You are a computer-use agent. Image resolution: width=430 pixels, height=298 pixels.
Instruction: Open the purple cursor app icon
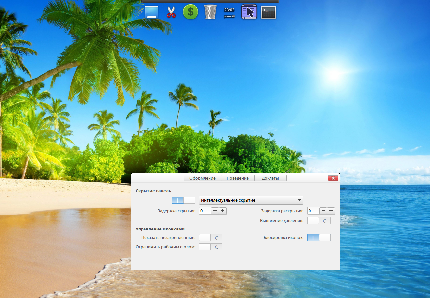[x=249, y=12]
